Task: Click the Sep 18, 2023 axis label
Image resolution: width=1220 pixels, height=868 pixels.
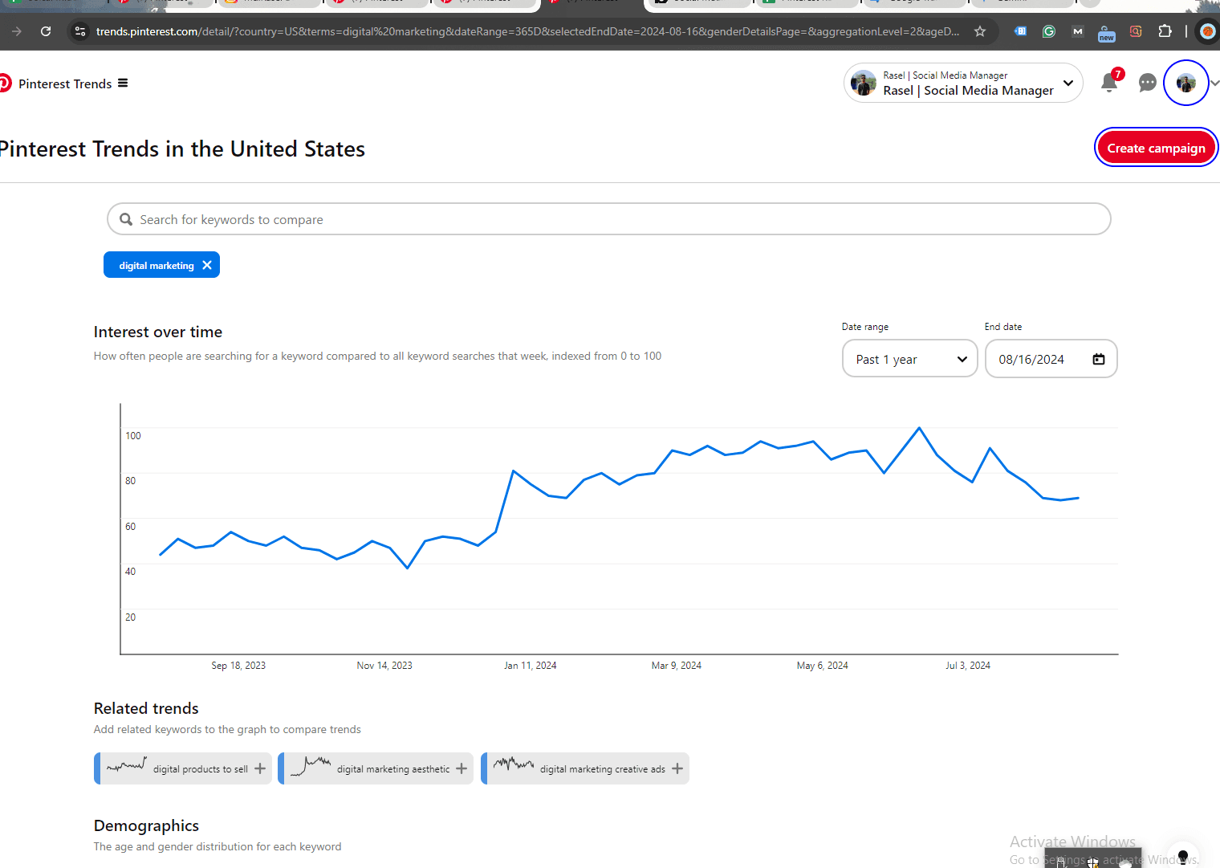Action: click(238, 665)
